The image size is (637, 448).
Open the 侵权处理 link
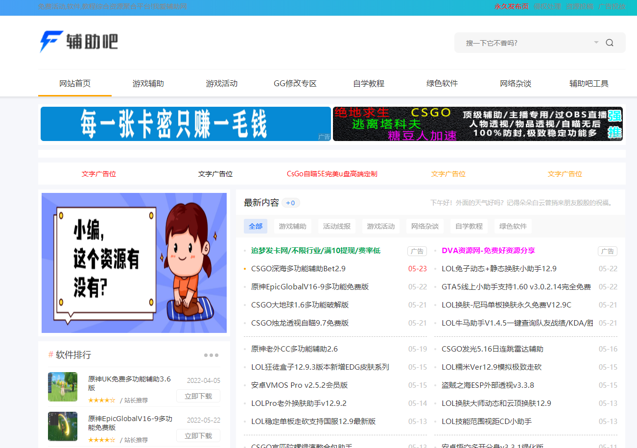coord(547,7)
